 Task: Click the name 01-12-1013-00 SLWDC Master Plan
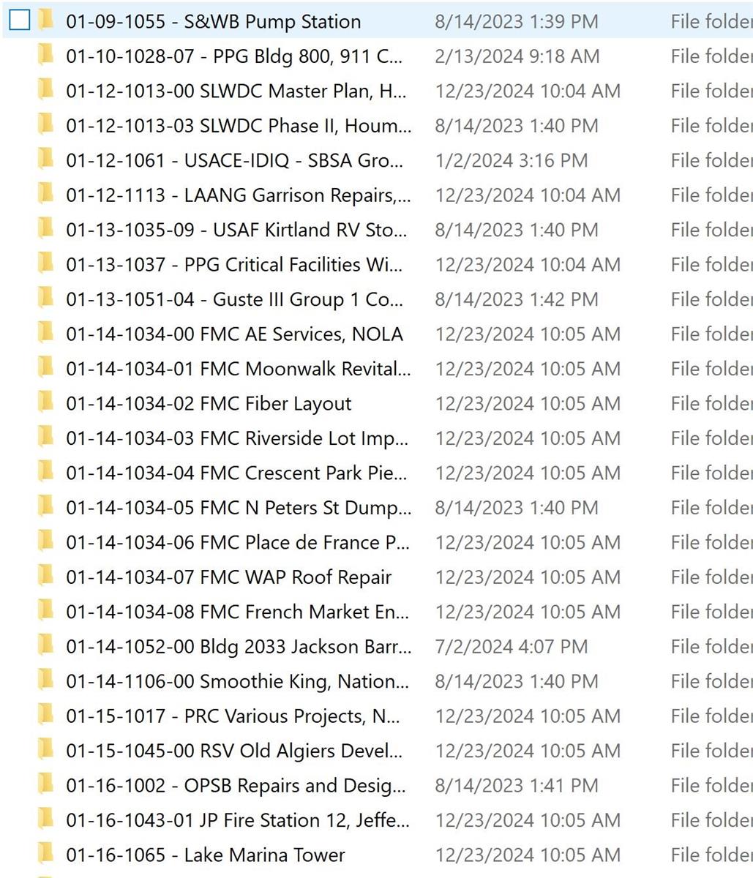point(236,91)
